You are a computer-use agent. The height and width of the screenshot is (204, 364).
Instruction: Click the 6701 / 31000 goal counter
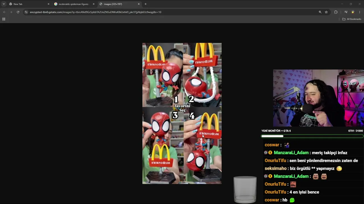pos(355,131)
